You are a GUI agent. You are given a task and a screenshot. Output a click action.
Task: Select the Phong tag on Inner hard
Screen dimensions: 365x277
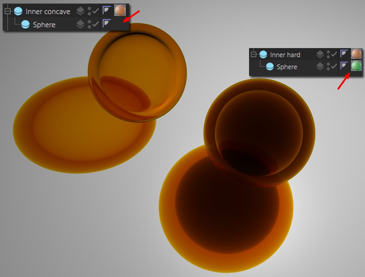(344, 54)
